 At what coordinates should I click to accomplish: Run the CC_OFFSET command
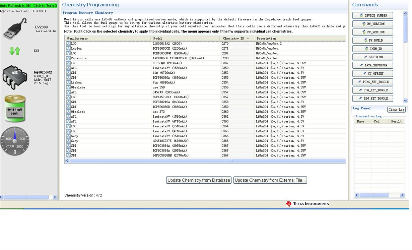[x=372, y=73]
